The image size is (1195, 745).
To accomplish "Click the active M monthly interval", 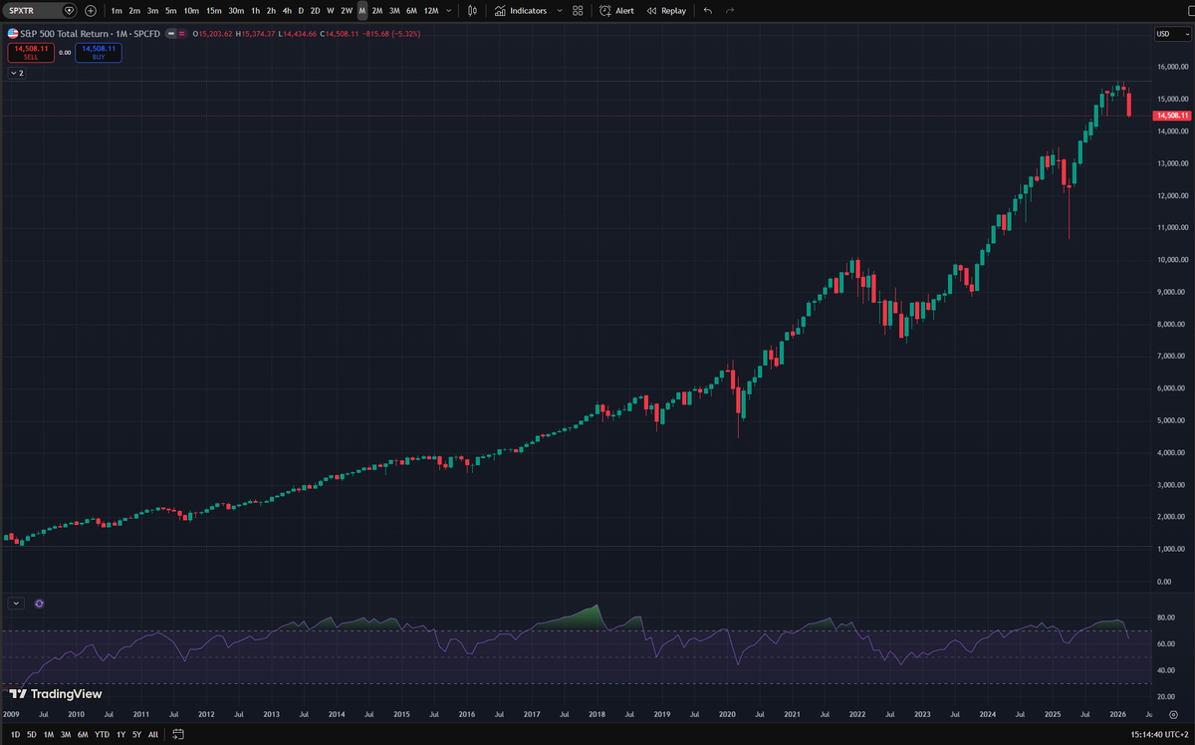I will pyautogui.click(x=362, y=10).
